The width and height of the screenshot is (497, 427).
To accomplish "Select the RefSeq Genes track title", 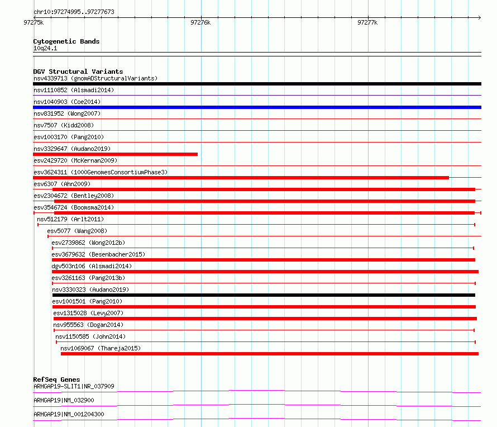I will [x=56, y=379].
